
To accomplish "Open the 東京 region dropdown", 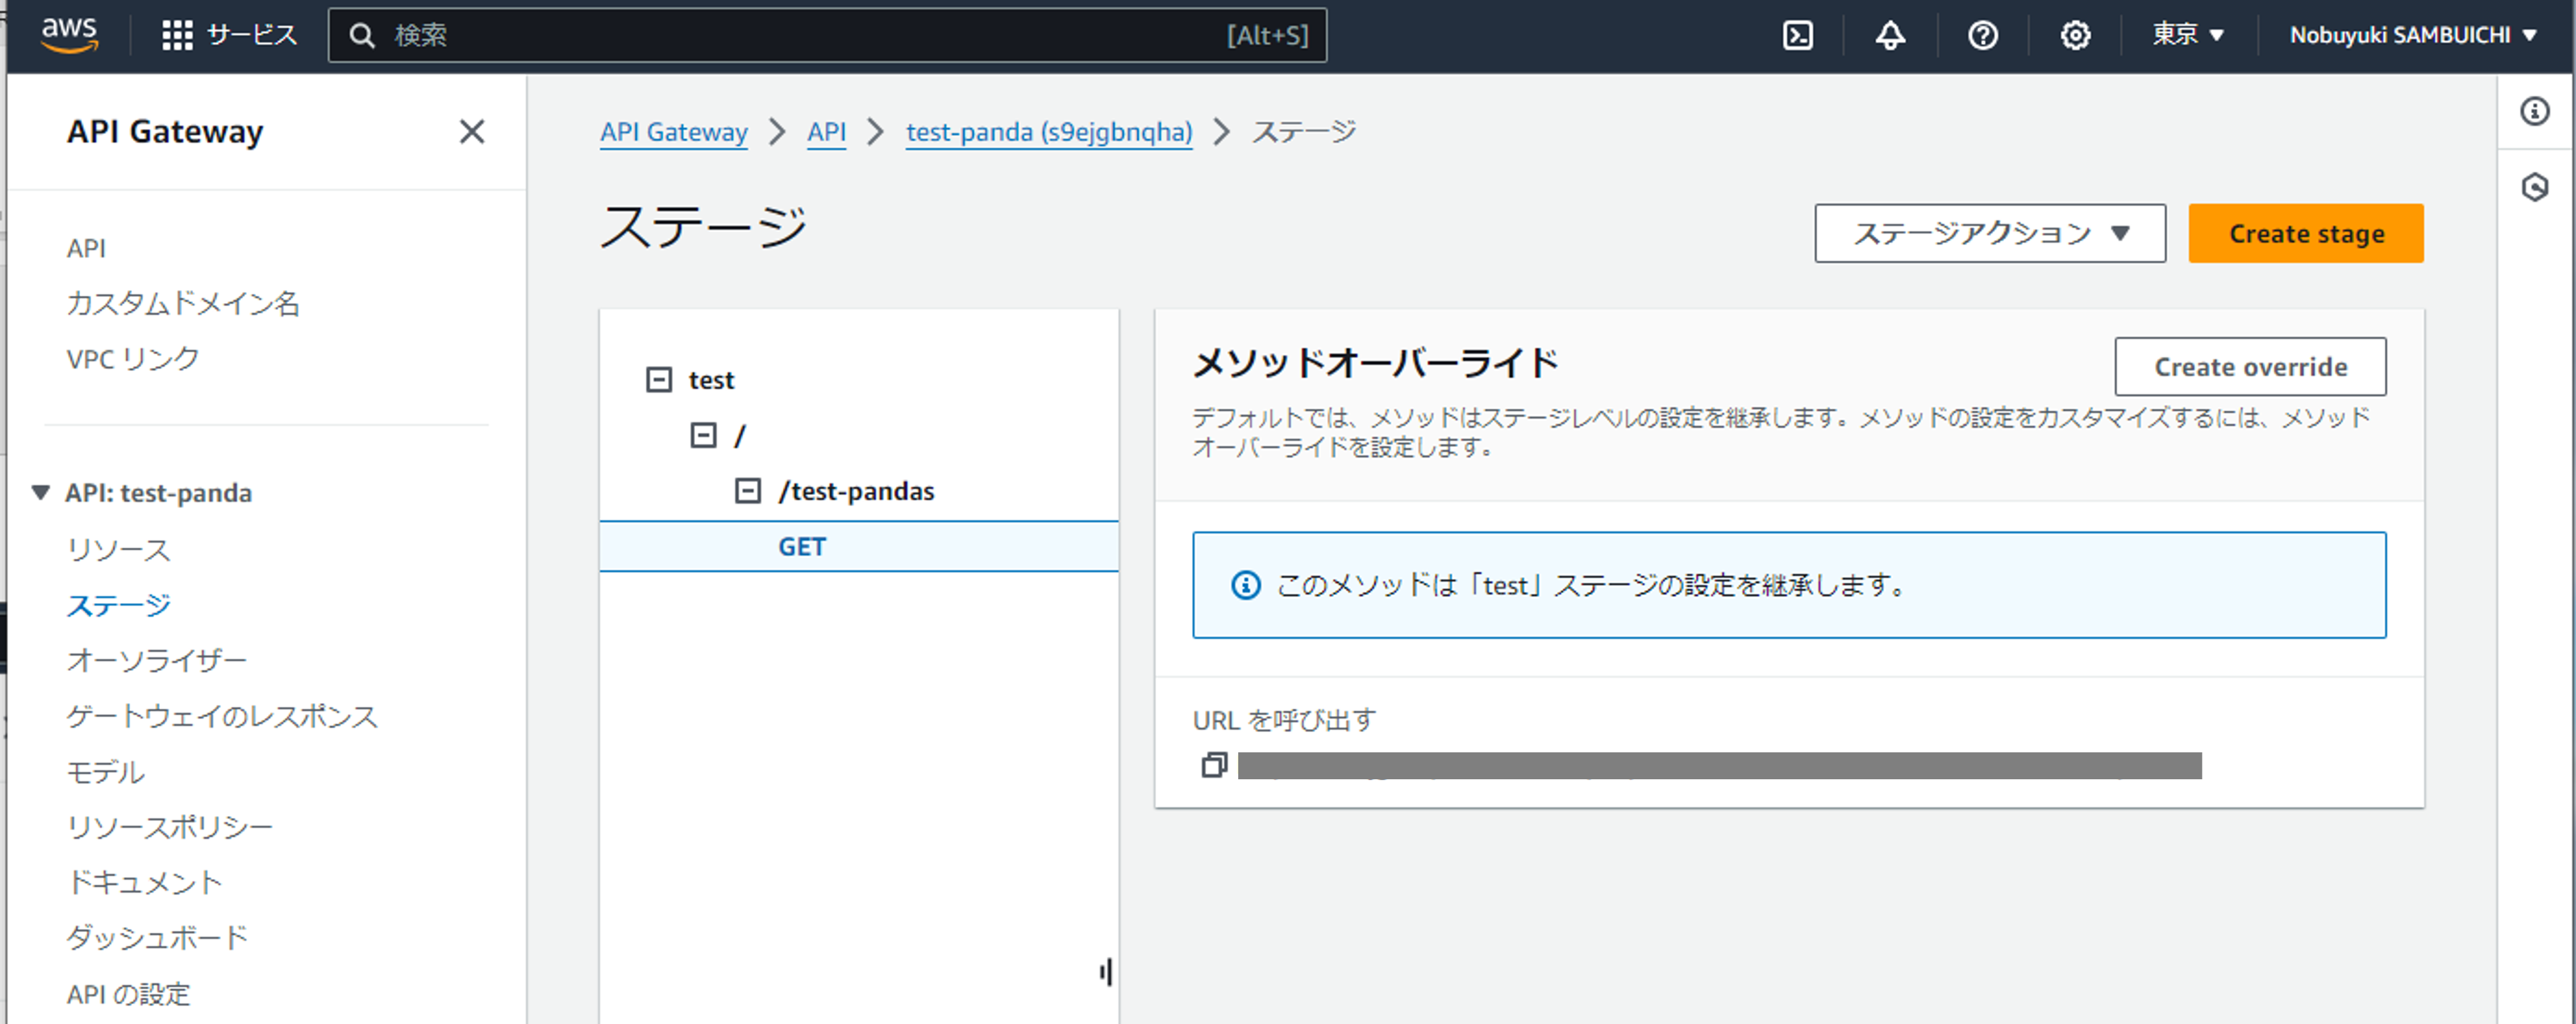I will (2187, 35).
